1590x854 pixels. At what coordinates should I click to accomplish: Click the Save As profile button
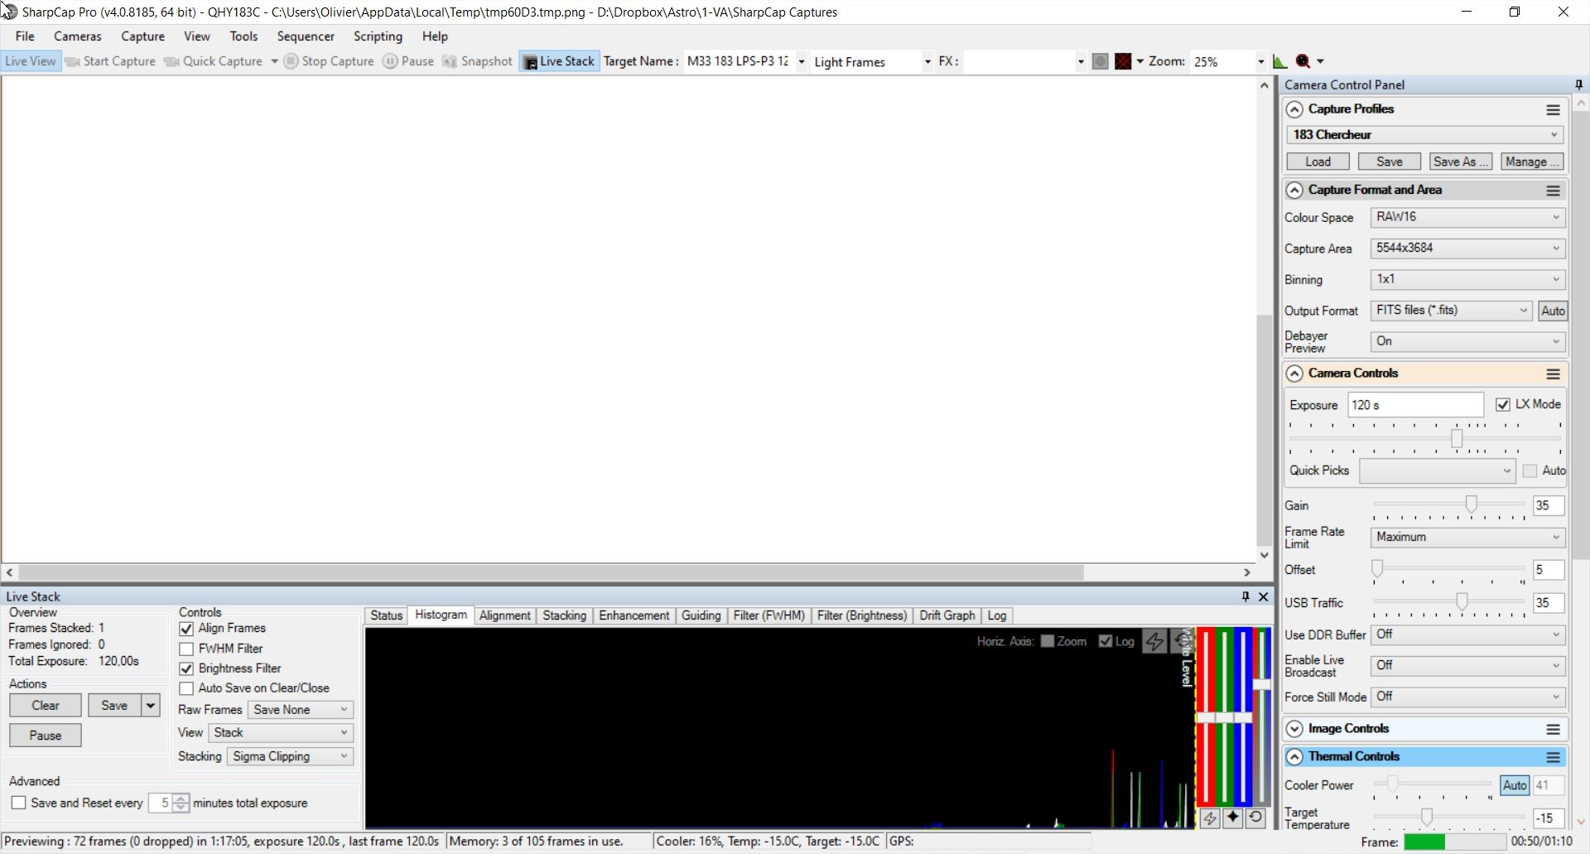(x=1460, y=162)
